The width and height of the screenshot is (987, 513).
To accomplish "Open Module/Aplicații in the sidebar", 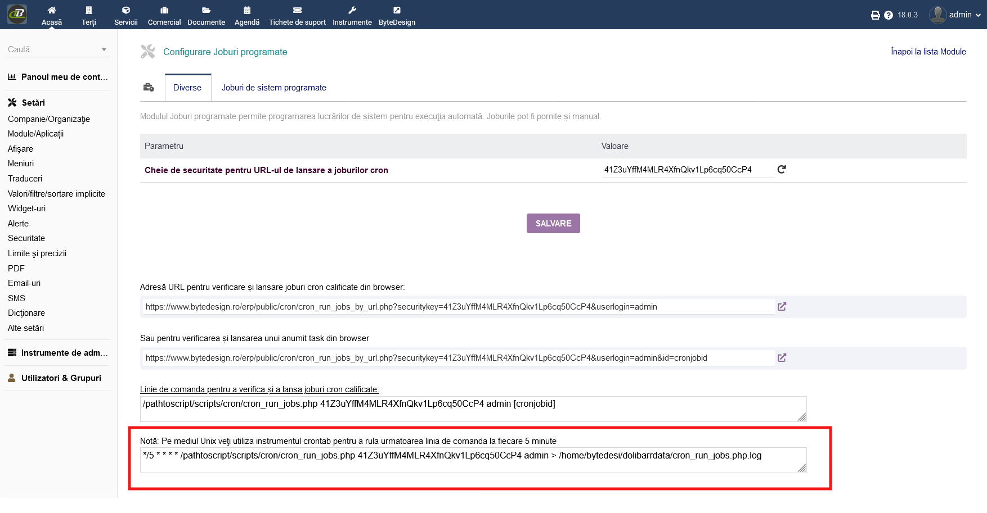I will (x=35, y=134).
